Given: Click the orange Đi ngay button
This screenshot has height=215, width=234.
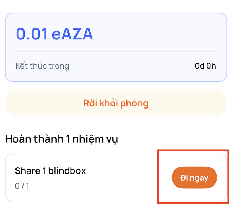Looking at the screenshot, I should (194, 177).
